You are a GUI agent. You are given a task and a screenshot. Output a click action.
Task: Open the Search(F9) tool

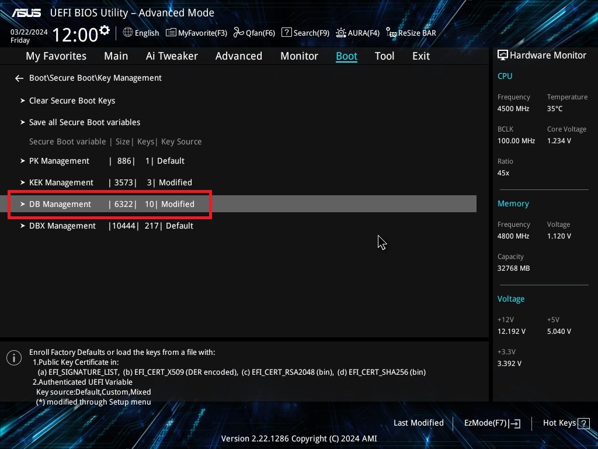coord(305,33)
